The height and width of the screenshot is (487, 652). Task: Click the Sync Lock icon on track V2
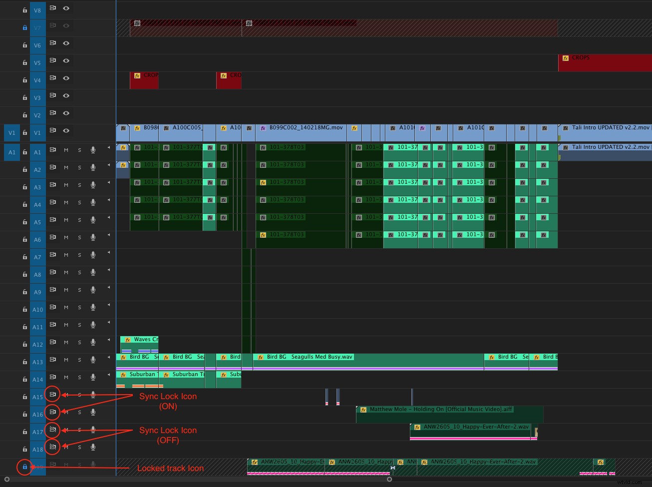[53, 113]
